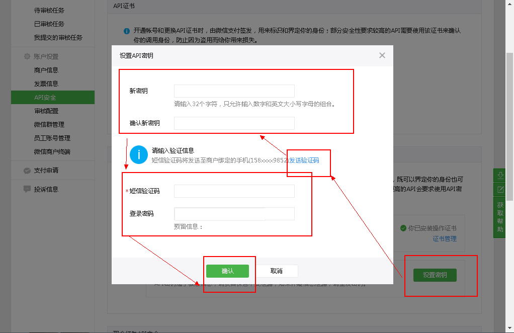Click the 发送验证码 link
The image size is (514, 333).
[304, 160]
